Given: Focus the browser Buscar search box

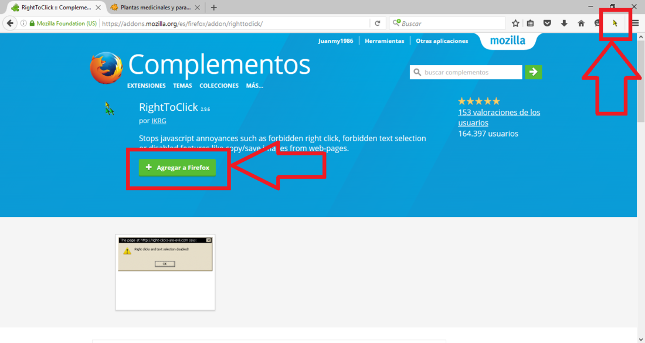Looking at the screenshot, I should pyautogui.click(x=447, y=23).
